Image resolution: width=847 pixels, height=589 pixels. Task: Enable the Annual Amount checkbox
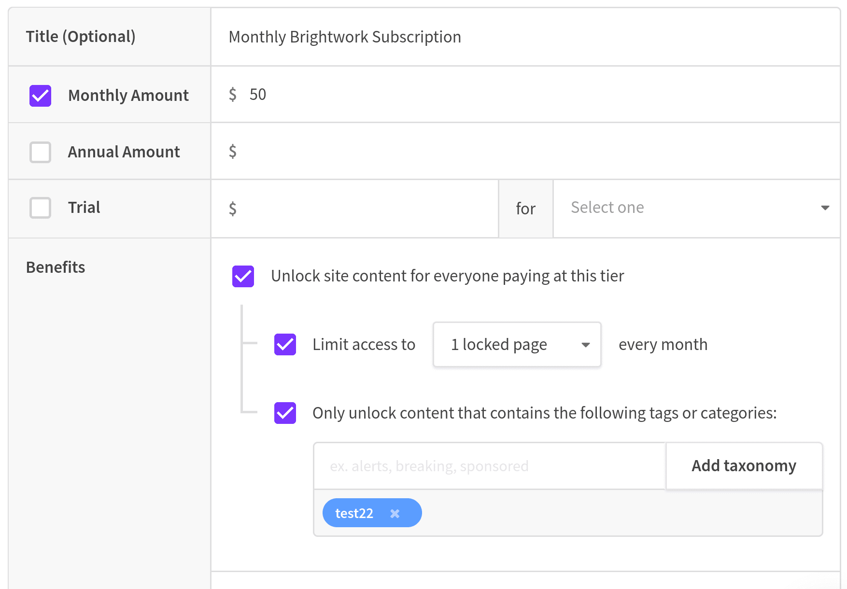[40, 152]
